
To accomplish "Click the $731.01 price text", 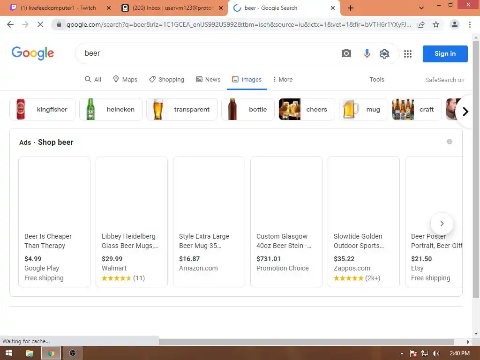I will 269,259.
